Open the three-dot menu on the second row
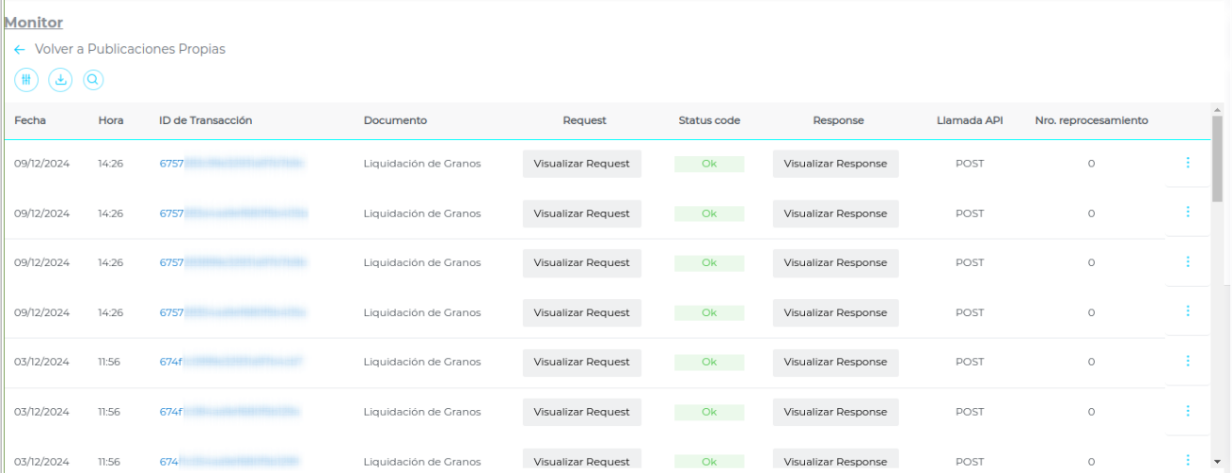This screenshot has height=473, width=1232. point(1188,213)
